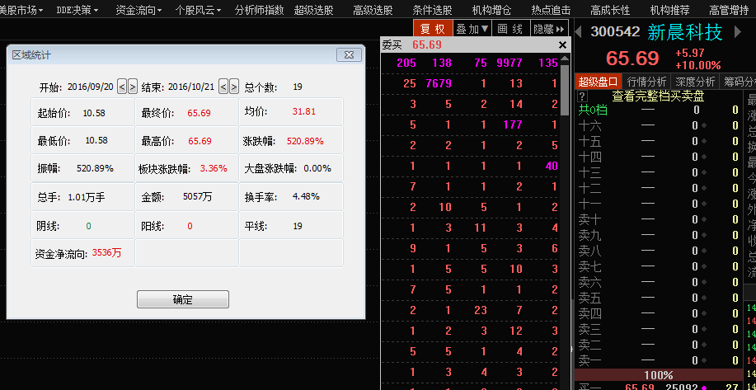Image resolution: width=756 pixels, height=390 pixels.
Task: Open the 个股风云 dropdown menu
Action: [197, 10]
